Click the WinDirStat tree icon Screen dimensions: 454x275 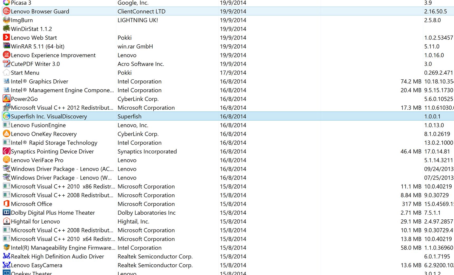[6, 29]
